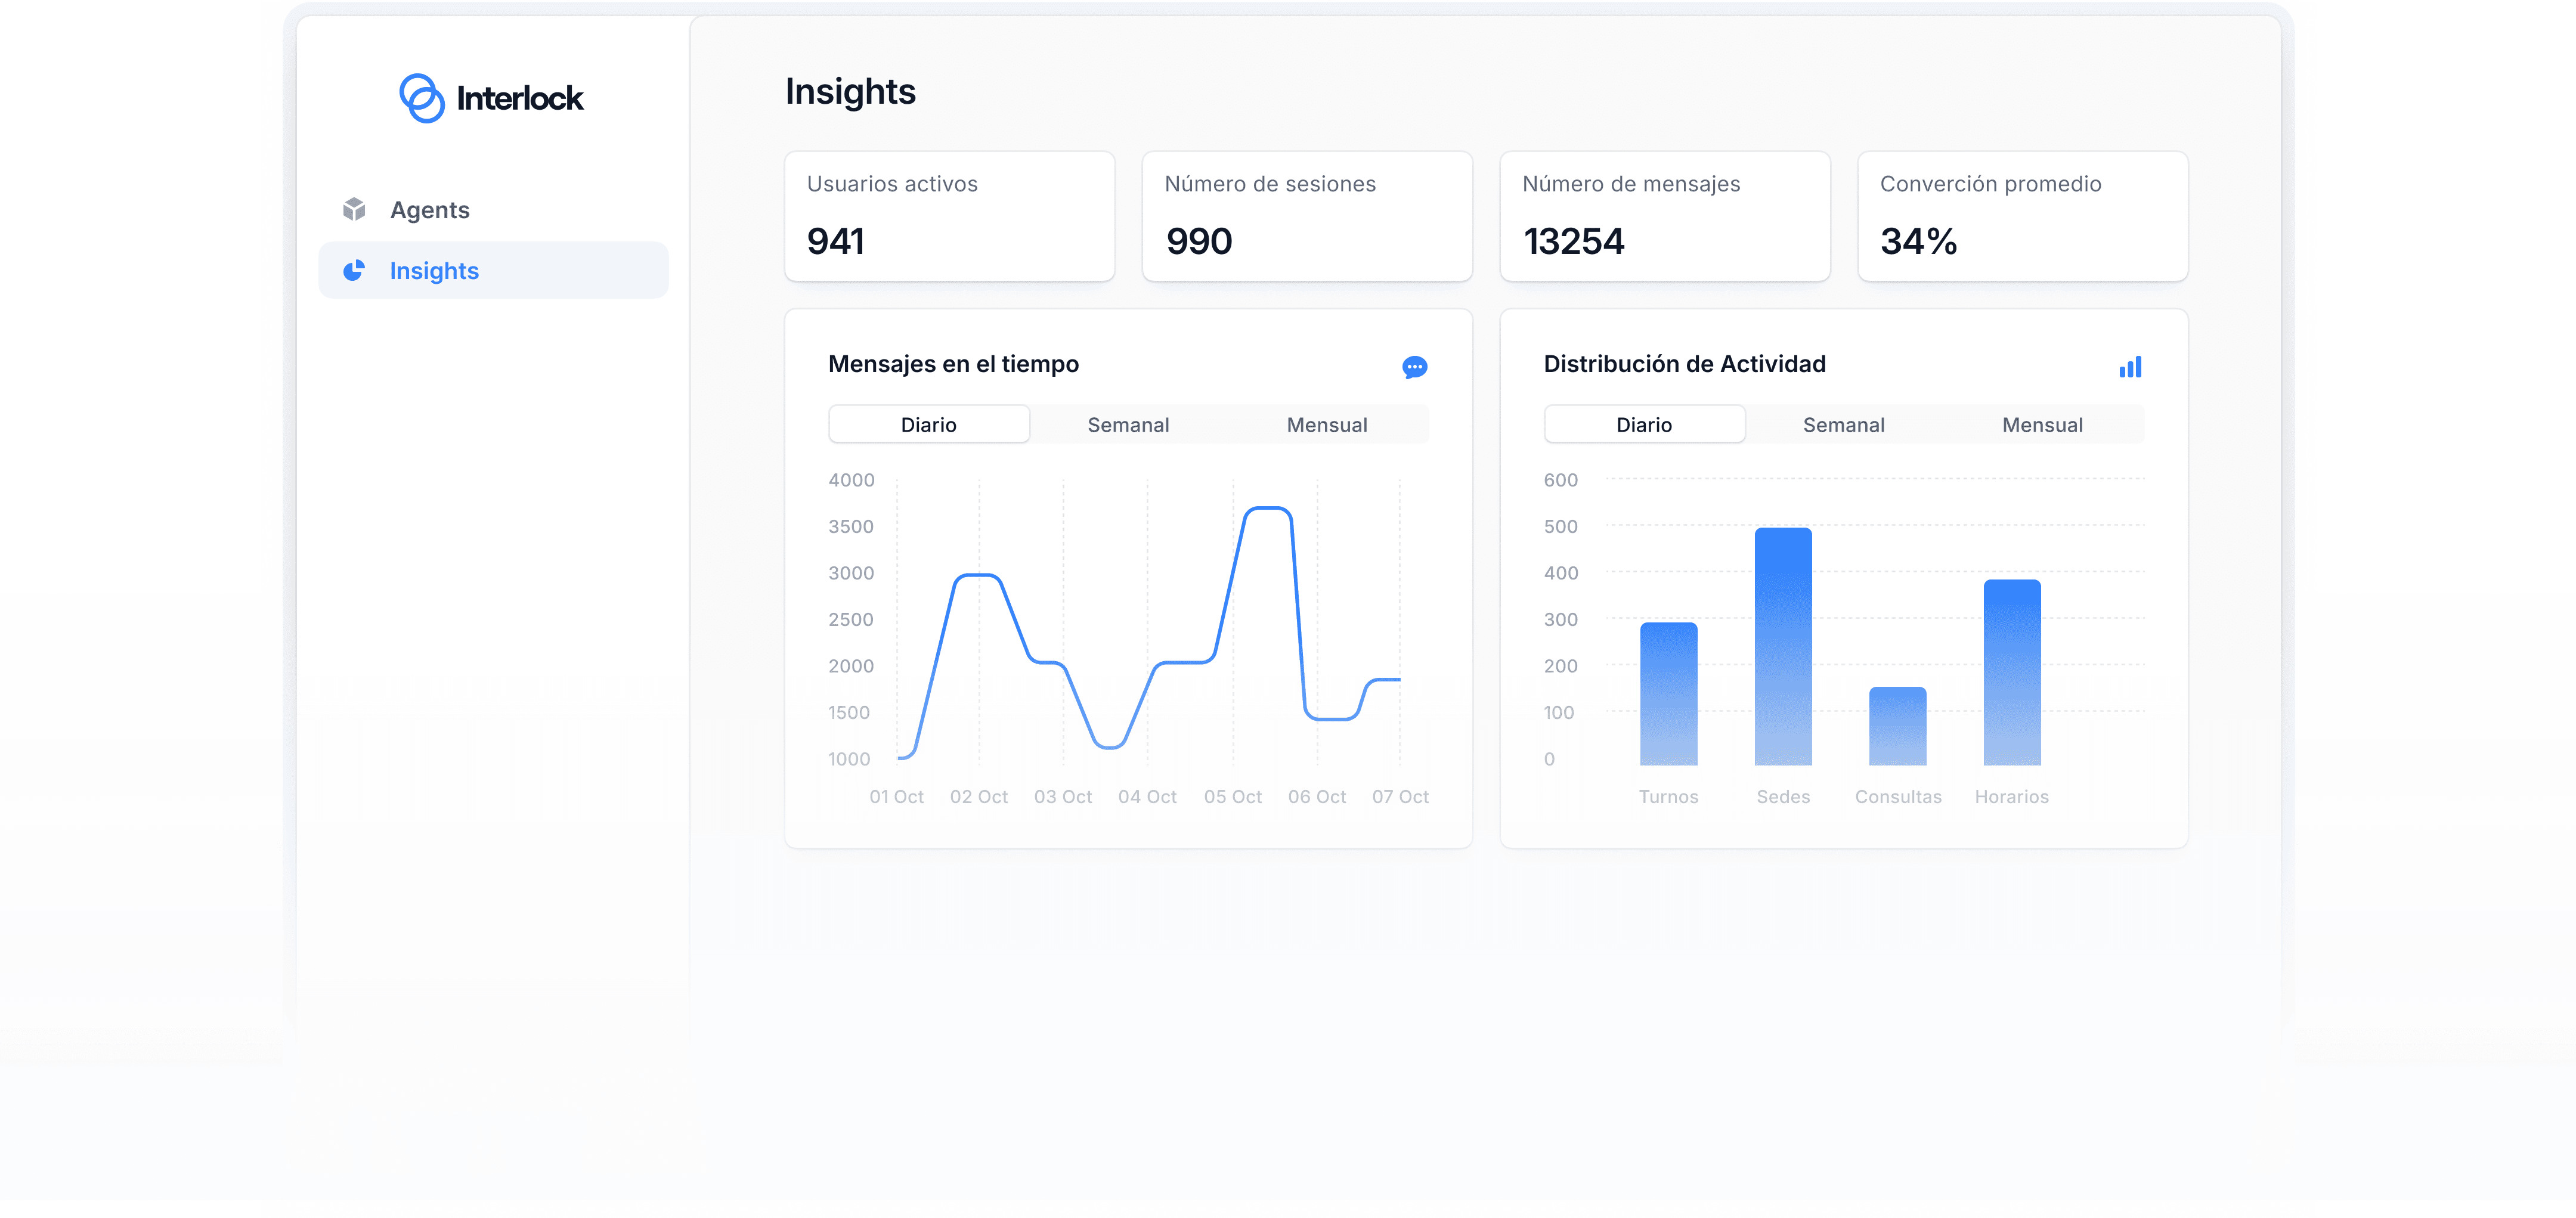Click the Sedes bar in chart
This screenshot has height=1218, width=2576.
tap(1783, 647)
